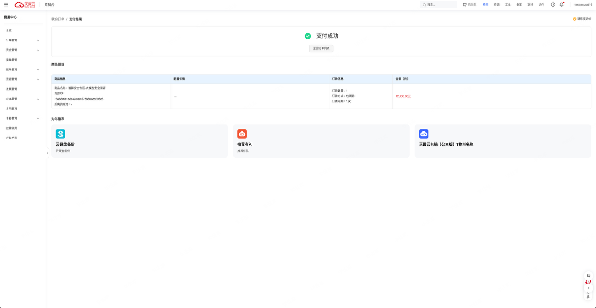Select 发票管理 in the sidebar
Screen dimensions: 596x308
(12, 89)
